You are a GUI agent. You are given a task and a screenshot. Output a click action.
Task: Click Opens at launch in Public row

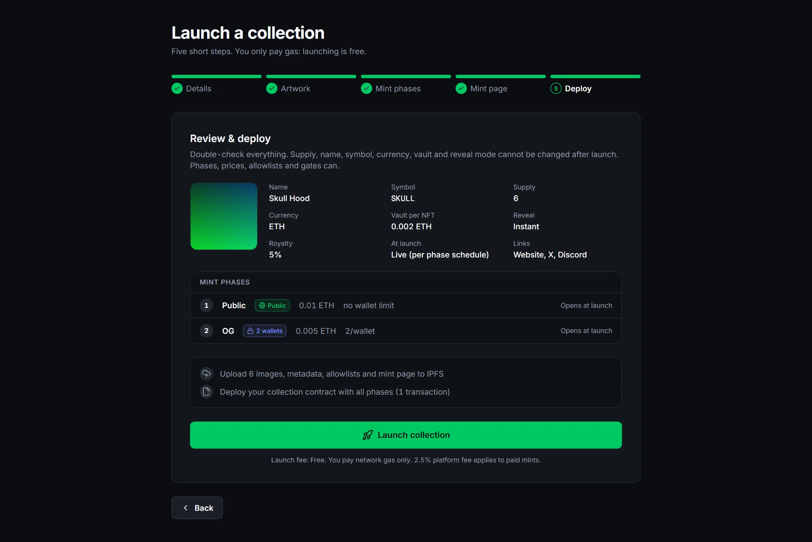point(586,306)
